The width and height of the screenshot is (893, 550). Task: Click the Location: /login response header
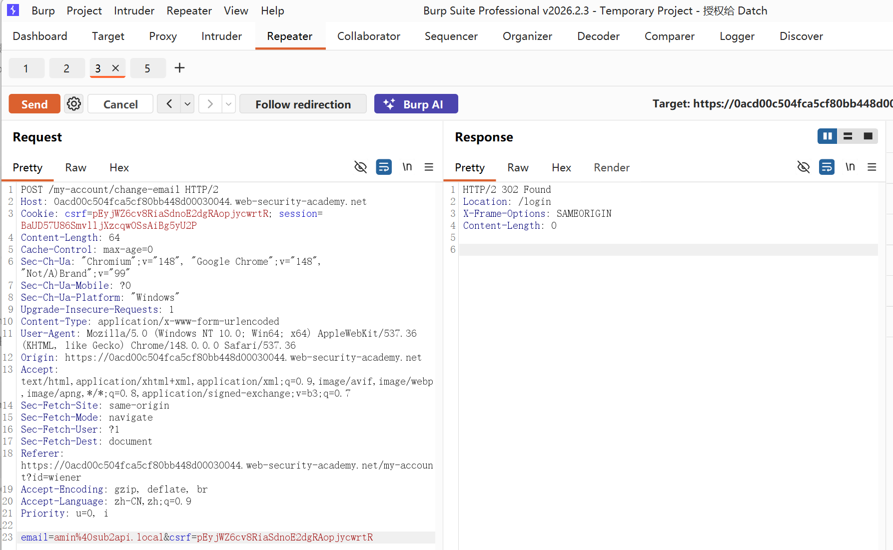tap(507, 201)
